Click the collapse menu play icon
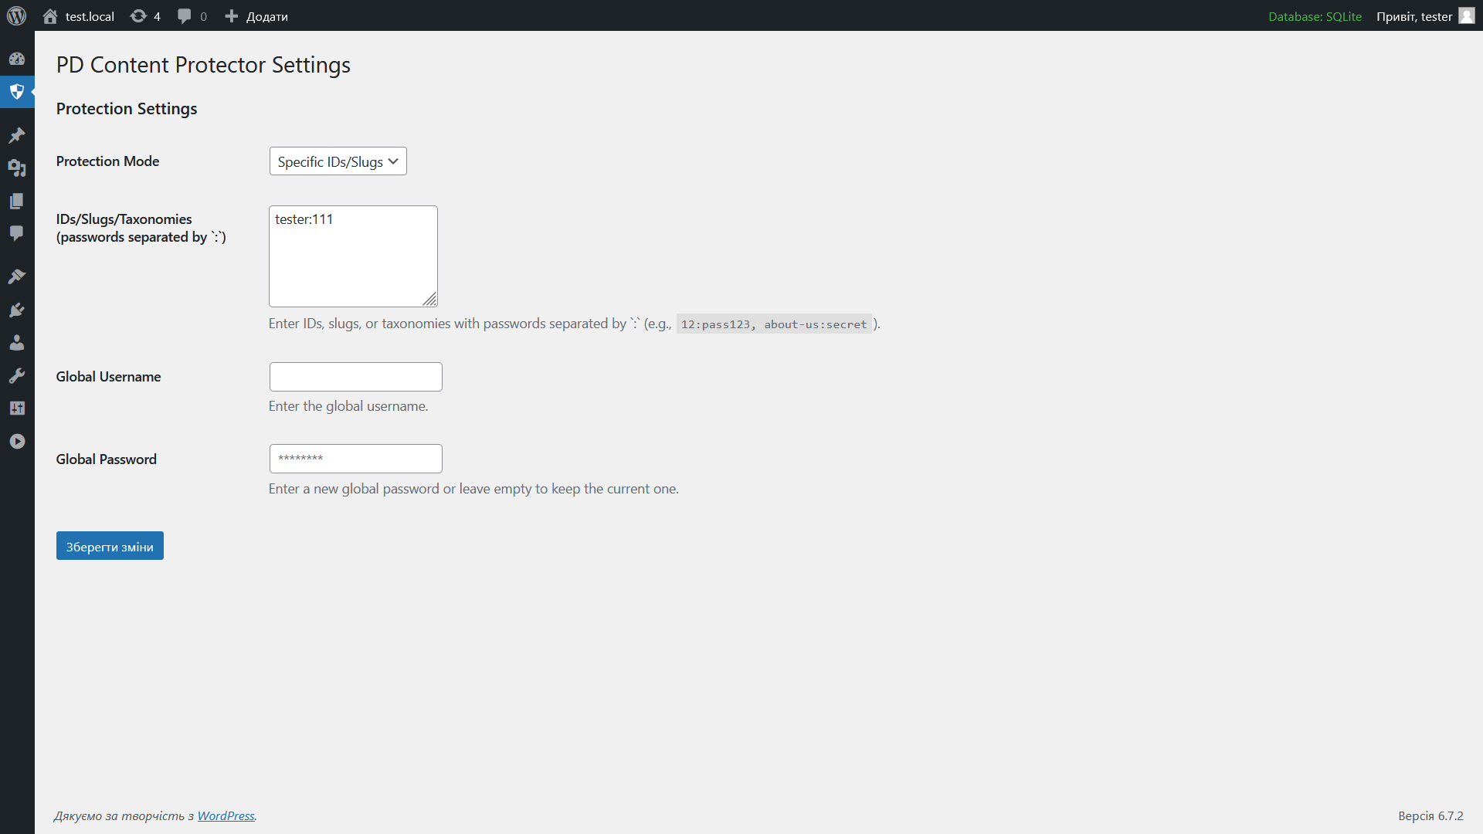 pos(17,441)
